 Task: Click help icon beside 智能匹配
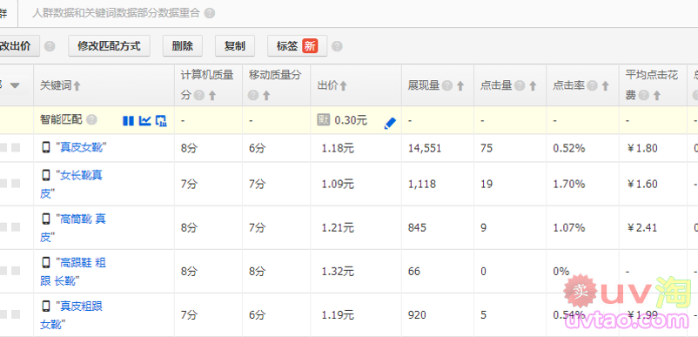pyautogui.click(x=91, y=120)
